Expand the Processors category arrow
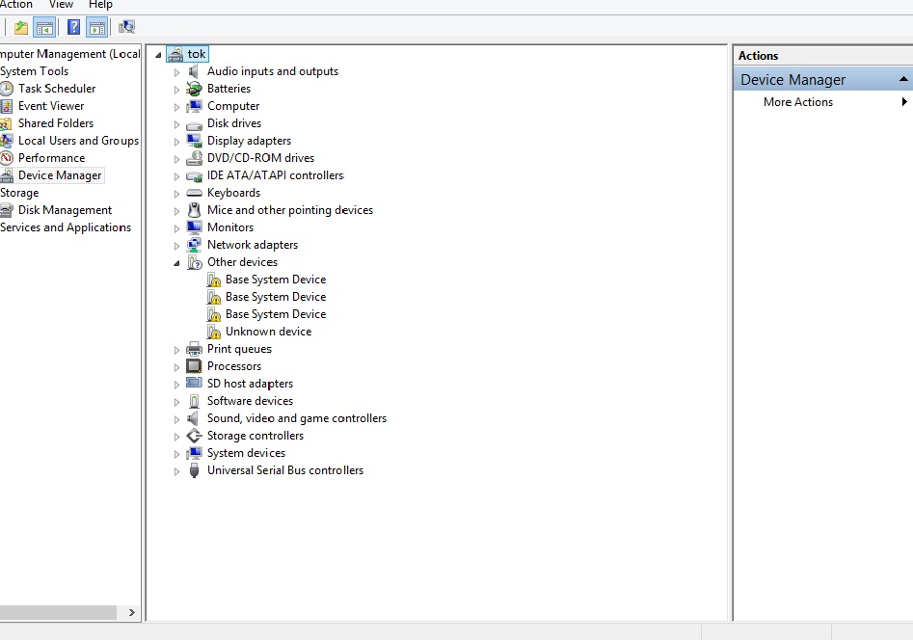 coord(177,367)
